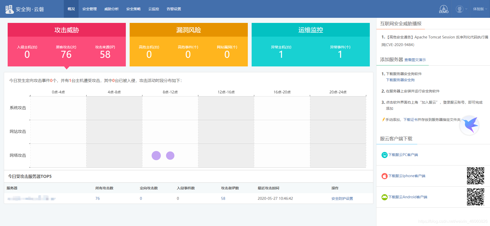Click the 互联网安全威胁播报 heading

pyautogui.click(x=401, y=24)
